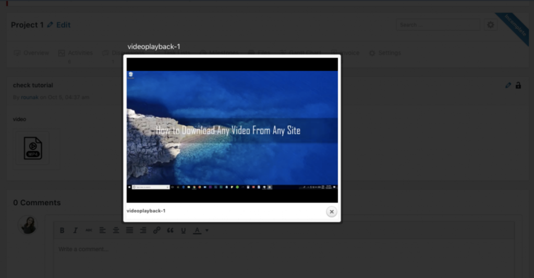Click the videoplayback-1 title above the popup
The image size is (534, 278).
tap(154, 46)
